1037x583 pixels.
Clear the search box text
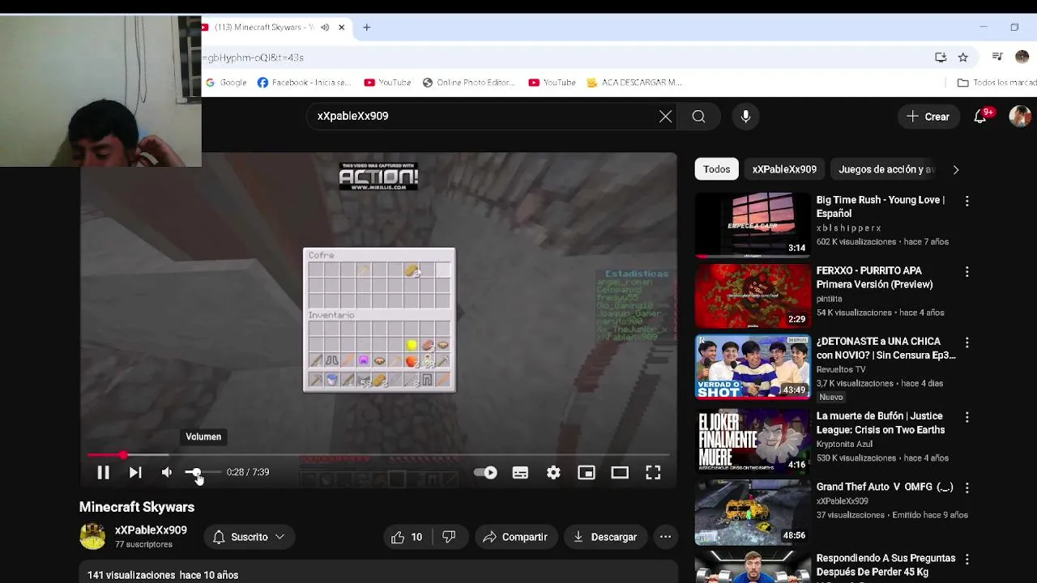[x=665, y=116]
